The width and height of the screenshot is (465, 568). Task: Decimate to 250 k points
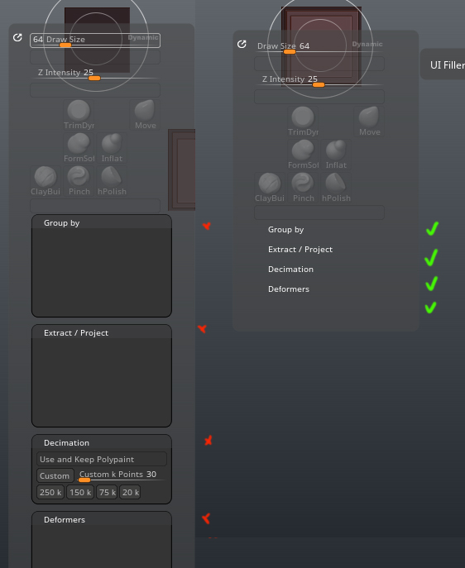pyautogui.click(x=50, y=492)
